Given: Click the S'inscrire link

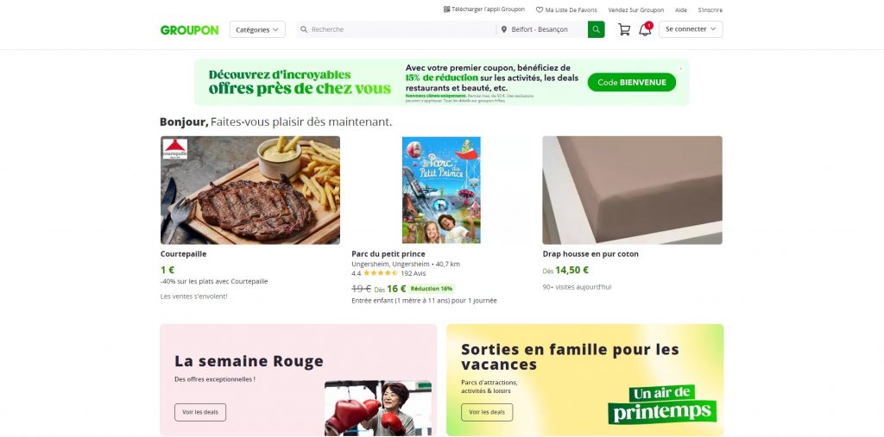Looking at the screenshot, I should (x=710, y=10).
